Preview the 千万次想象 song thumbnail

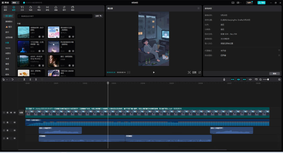(x=24, y=47)
